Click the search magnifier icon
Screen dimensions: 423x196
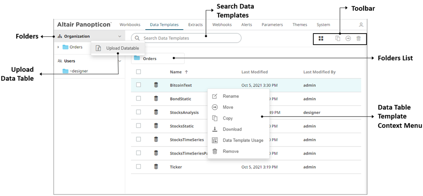click(x=137, y=38)
